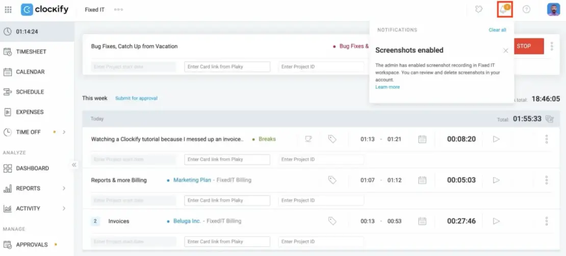Expand the Activity submenu arrow
Screen dimensions: 566x256
pyautogui.click(x=64, y=209)
